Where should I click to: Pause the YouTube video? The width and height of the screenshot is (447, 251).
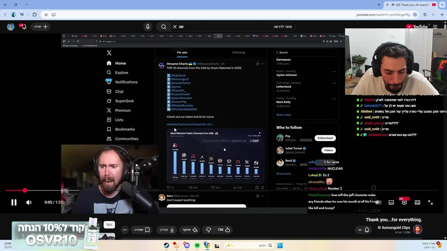click(x=14, y=203)
